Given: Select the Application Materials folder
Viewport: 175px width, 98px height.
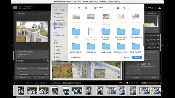Looking at the screenshot, I should [106, 32].
